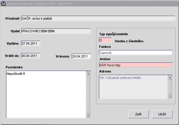Click the Adresa scrollbar thumb grip
Viewport: 179px width, 125px height.
coord(170,87)
